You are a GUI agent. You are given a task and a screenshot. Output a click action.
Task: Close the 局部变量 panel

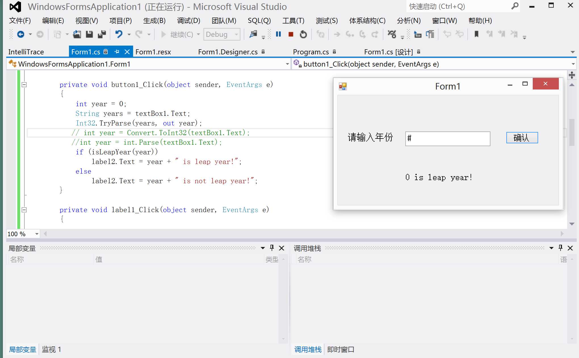pos(282,248)
